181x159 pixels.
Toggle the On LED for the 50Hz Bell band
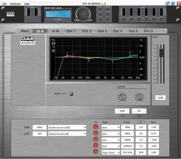coord(96,133)
